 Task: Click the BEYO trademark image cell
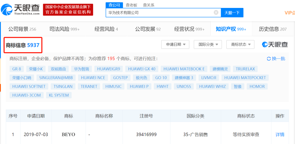pos(69,135)
